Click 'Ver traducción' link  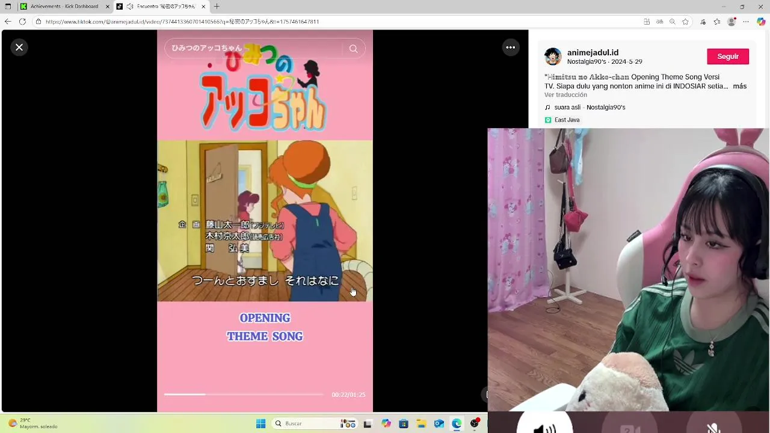pos(565,95)
